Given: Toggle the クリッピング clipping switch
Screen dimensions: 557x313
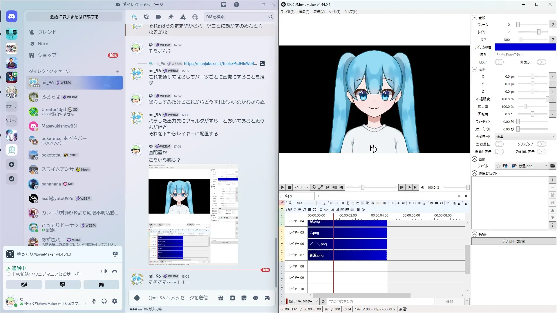Looking at the screenshot, I should [x=541, y=144].
